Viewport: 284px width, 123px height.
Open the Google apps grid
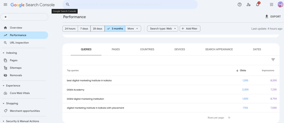tap(272, 5)
